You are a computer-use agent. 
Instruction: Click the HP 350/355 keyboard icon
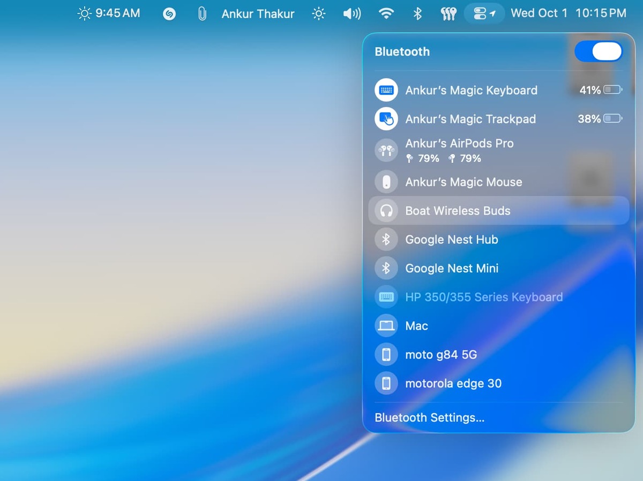[386, 297]
